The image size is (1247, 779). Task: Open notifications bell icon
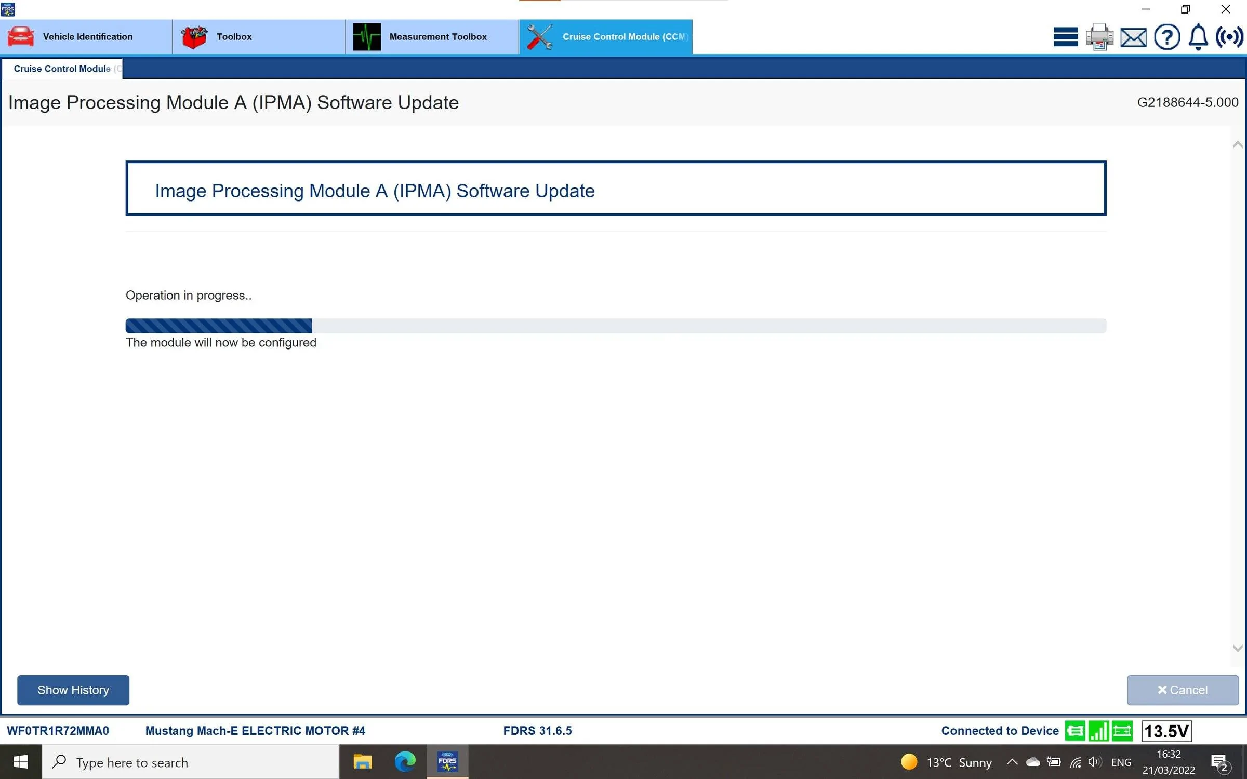coord(1199,37)
